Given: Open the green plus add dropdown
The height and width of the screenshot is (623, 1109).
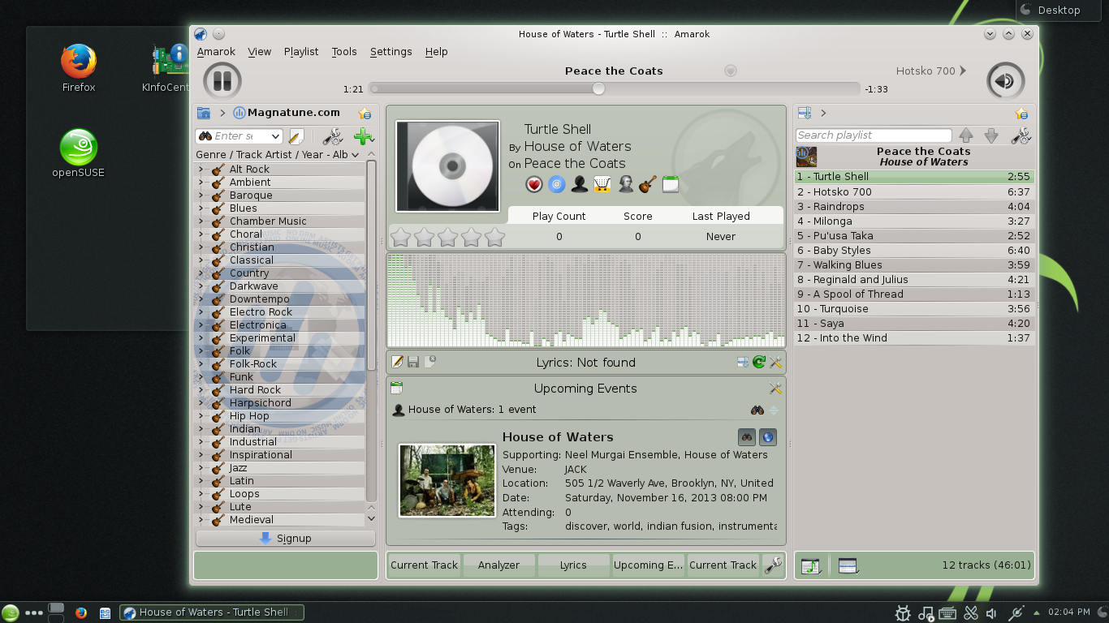Looking at the screenshot, I should [364, 136].
